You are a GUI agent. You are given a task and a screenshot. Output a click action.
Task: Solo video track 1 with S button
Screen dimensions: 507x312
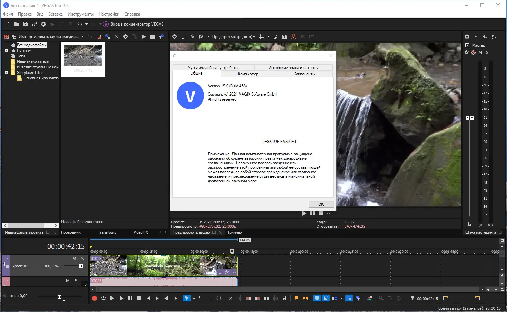[x=82, y=259]
